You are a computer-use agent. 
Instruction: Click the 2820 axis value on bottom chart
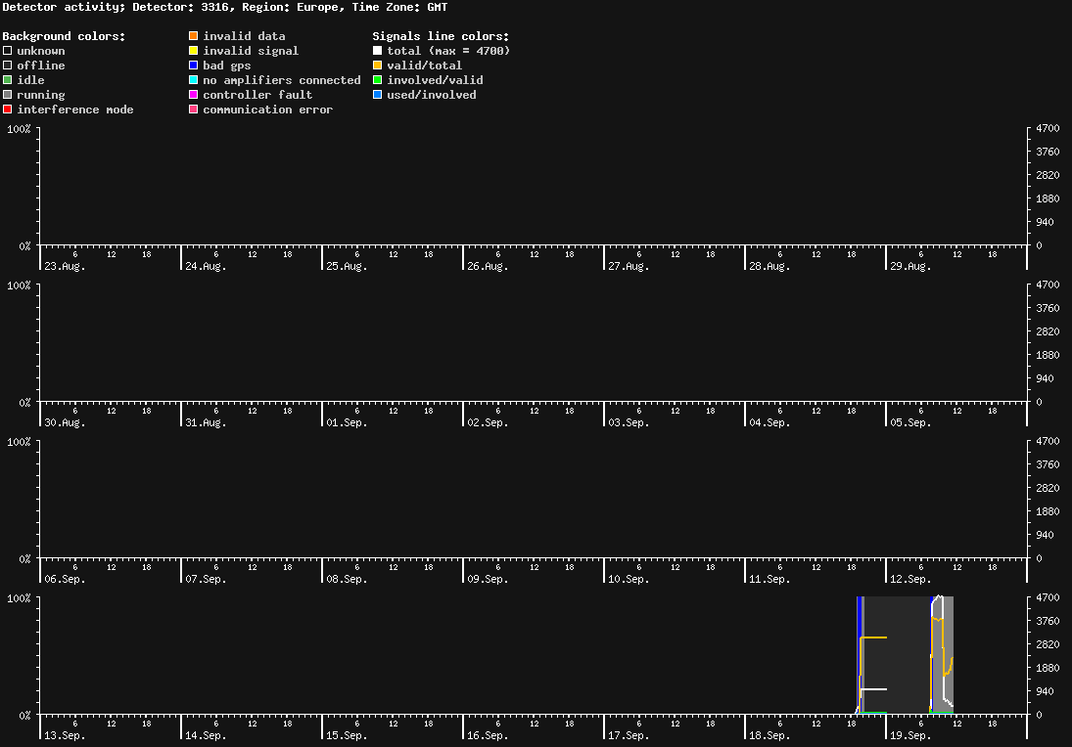click(1048, 644)
